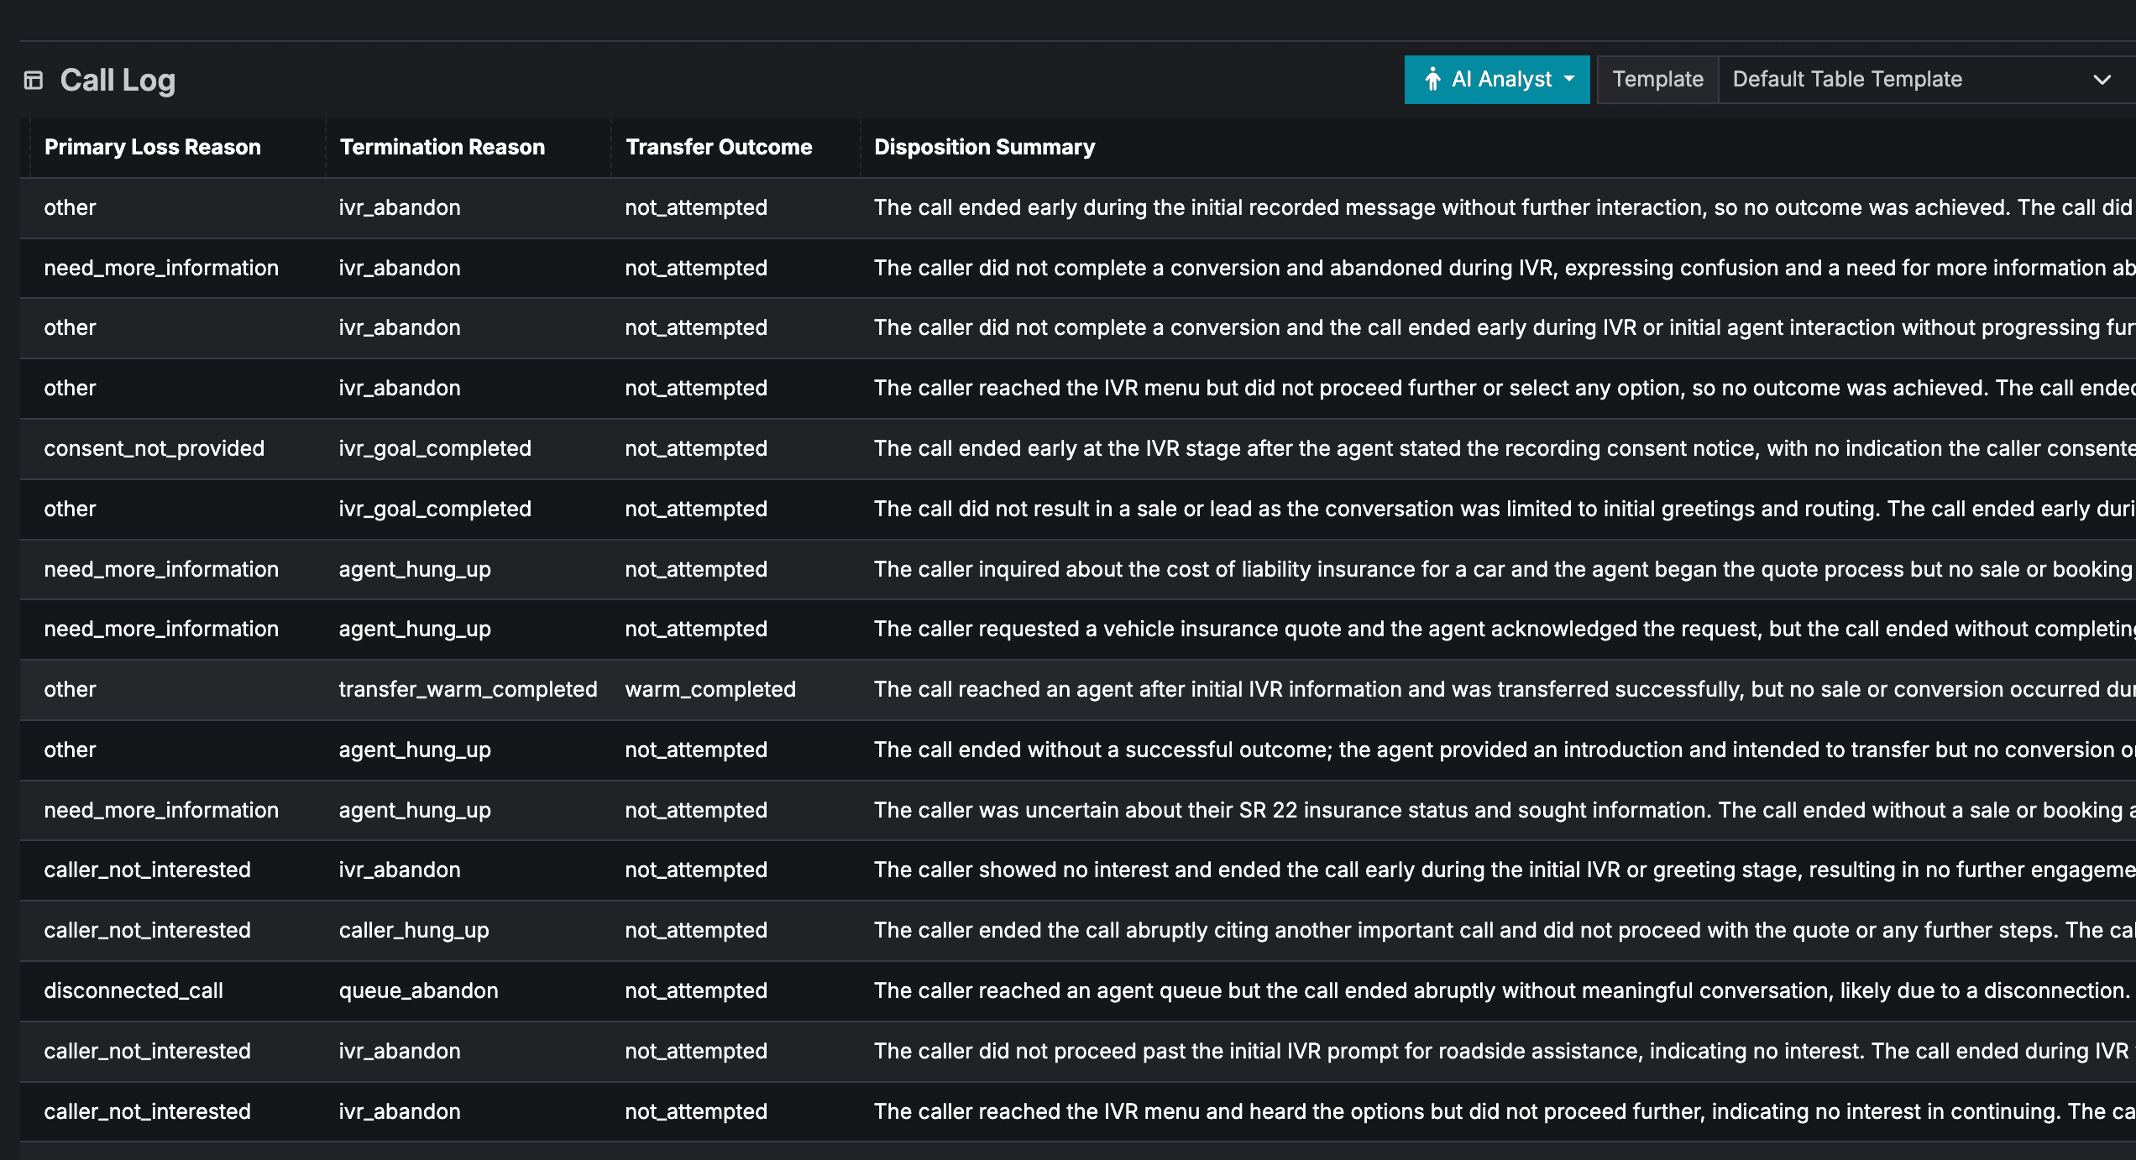The image size is (2136, 1160).
Task: Expand the Default Table Template dropdown
Action: [1923, 79]
